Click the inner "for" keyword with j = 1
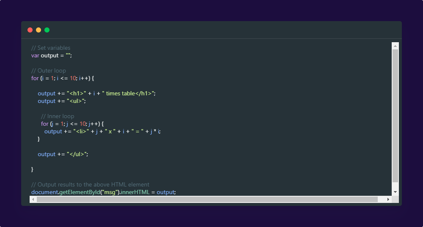The image size is (423, 227). pos(44,124)
